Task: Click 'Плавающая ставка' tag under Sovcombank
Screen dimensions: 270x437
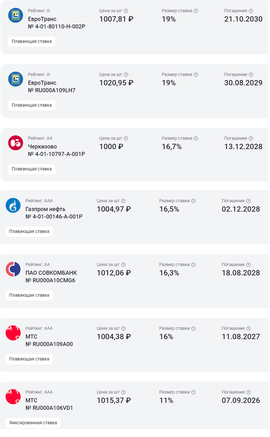Action: tap(29, 295)
